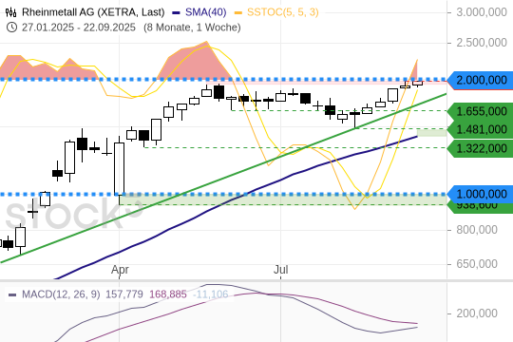Click the MACD histogram value -11,106
The width and height of the screenshot is (513, 342).
pyautogui.click(x=210, y=294)
